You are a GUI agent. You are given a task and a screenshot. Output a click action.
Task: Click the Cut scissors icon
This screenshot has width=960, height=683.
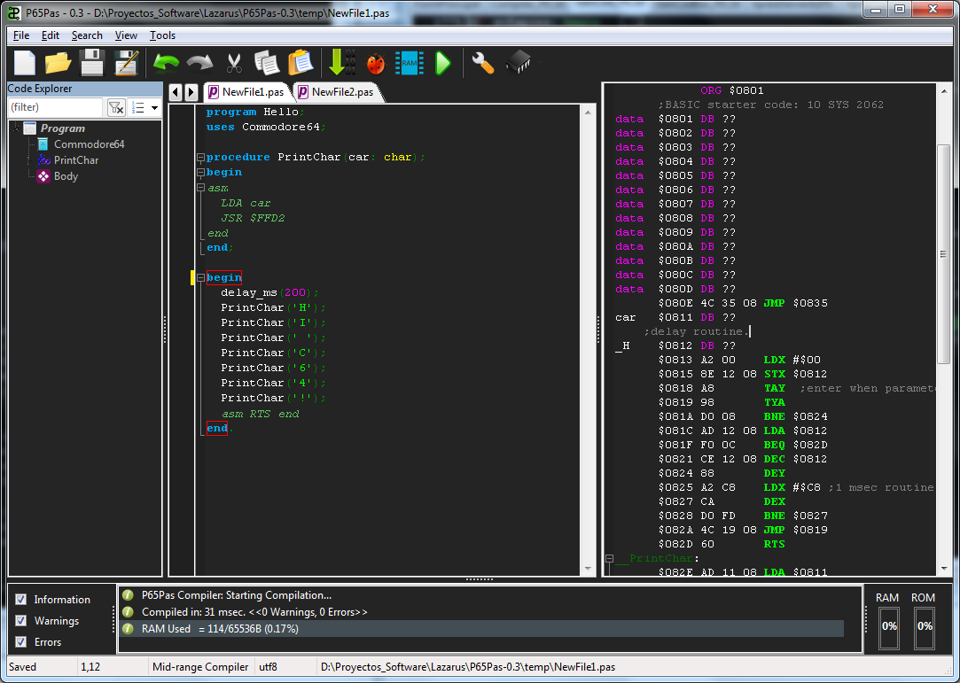click(x=234, y=63)
